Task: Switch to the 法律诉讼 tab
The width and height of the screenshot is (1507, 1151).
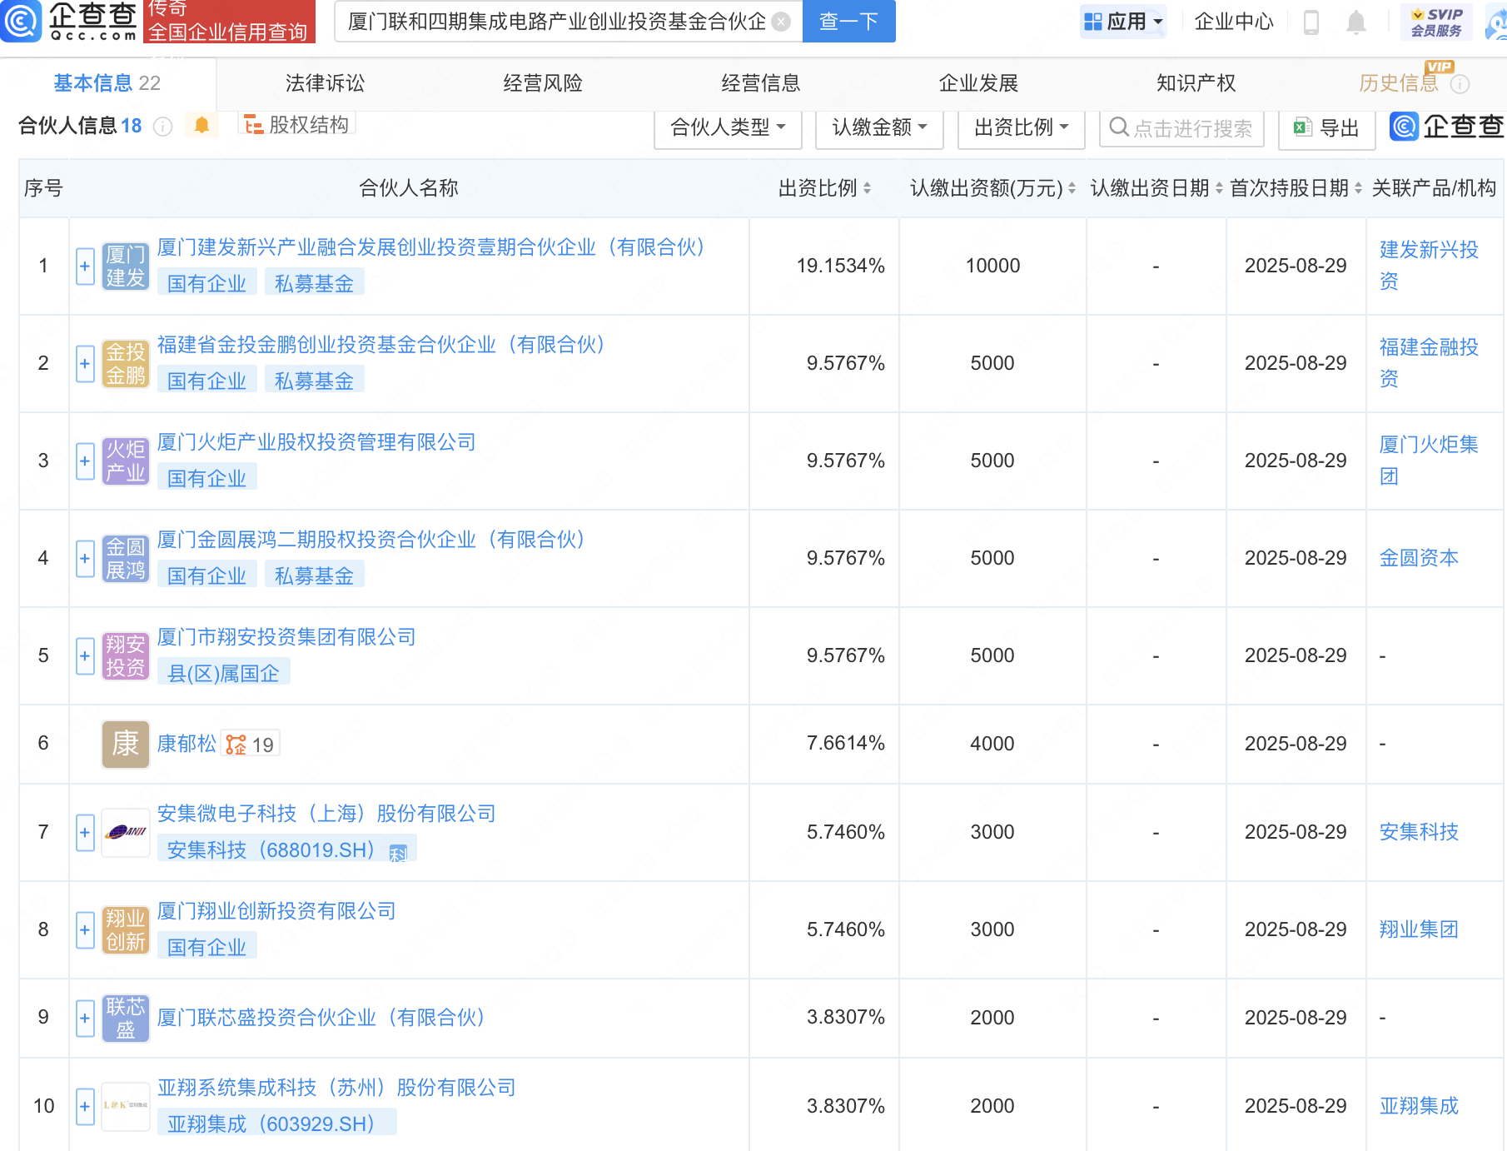Action: click(x=325, y=83)
